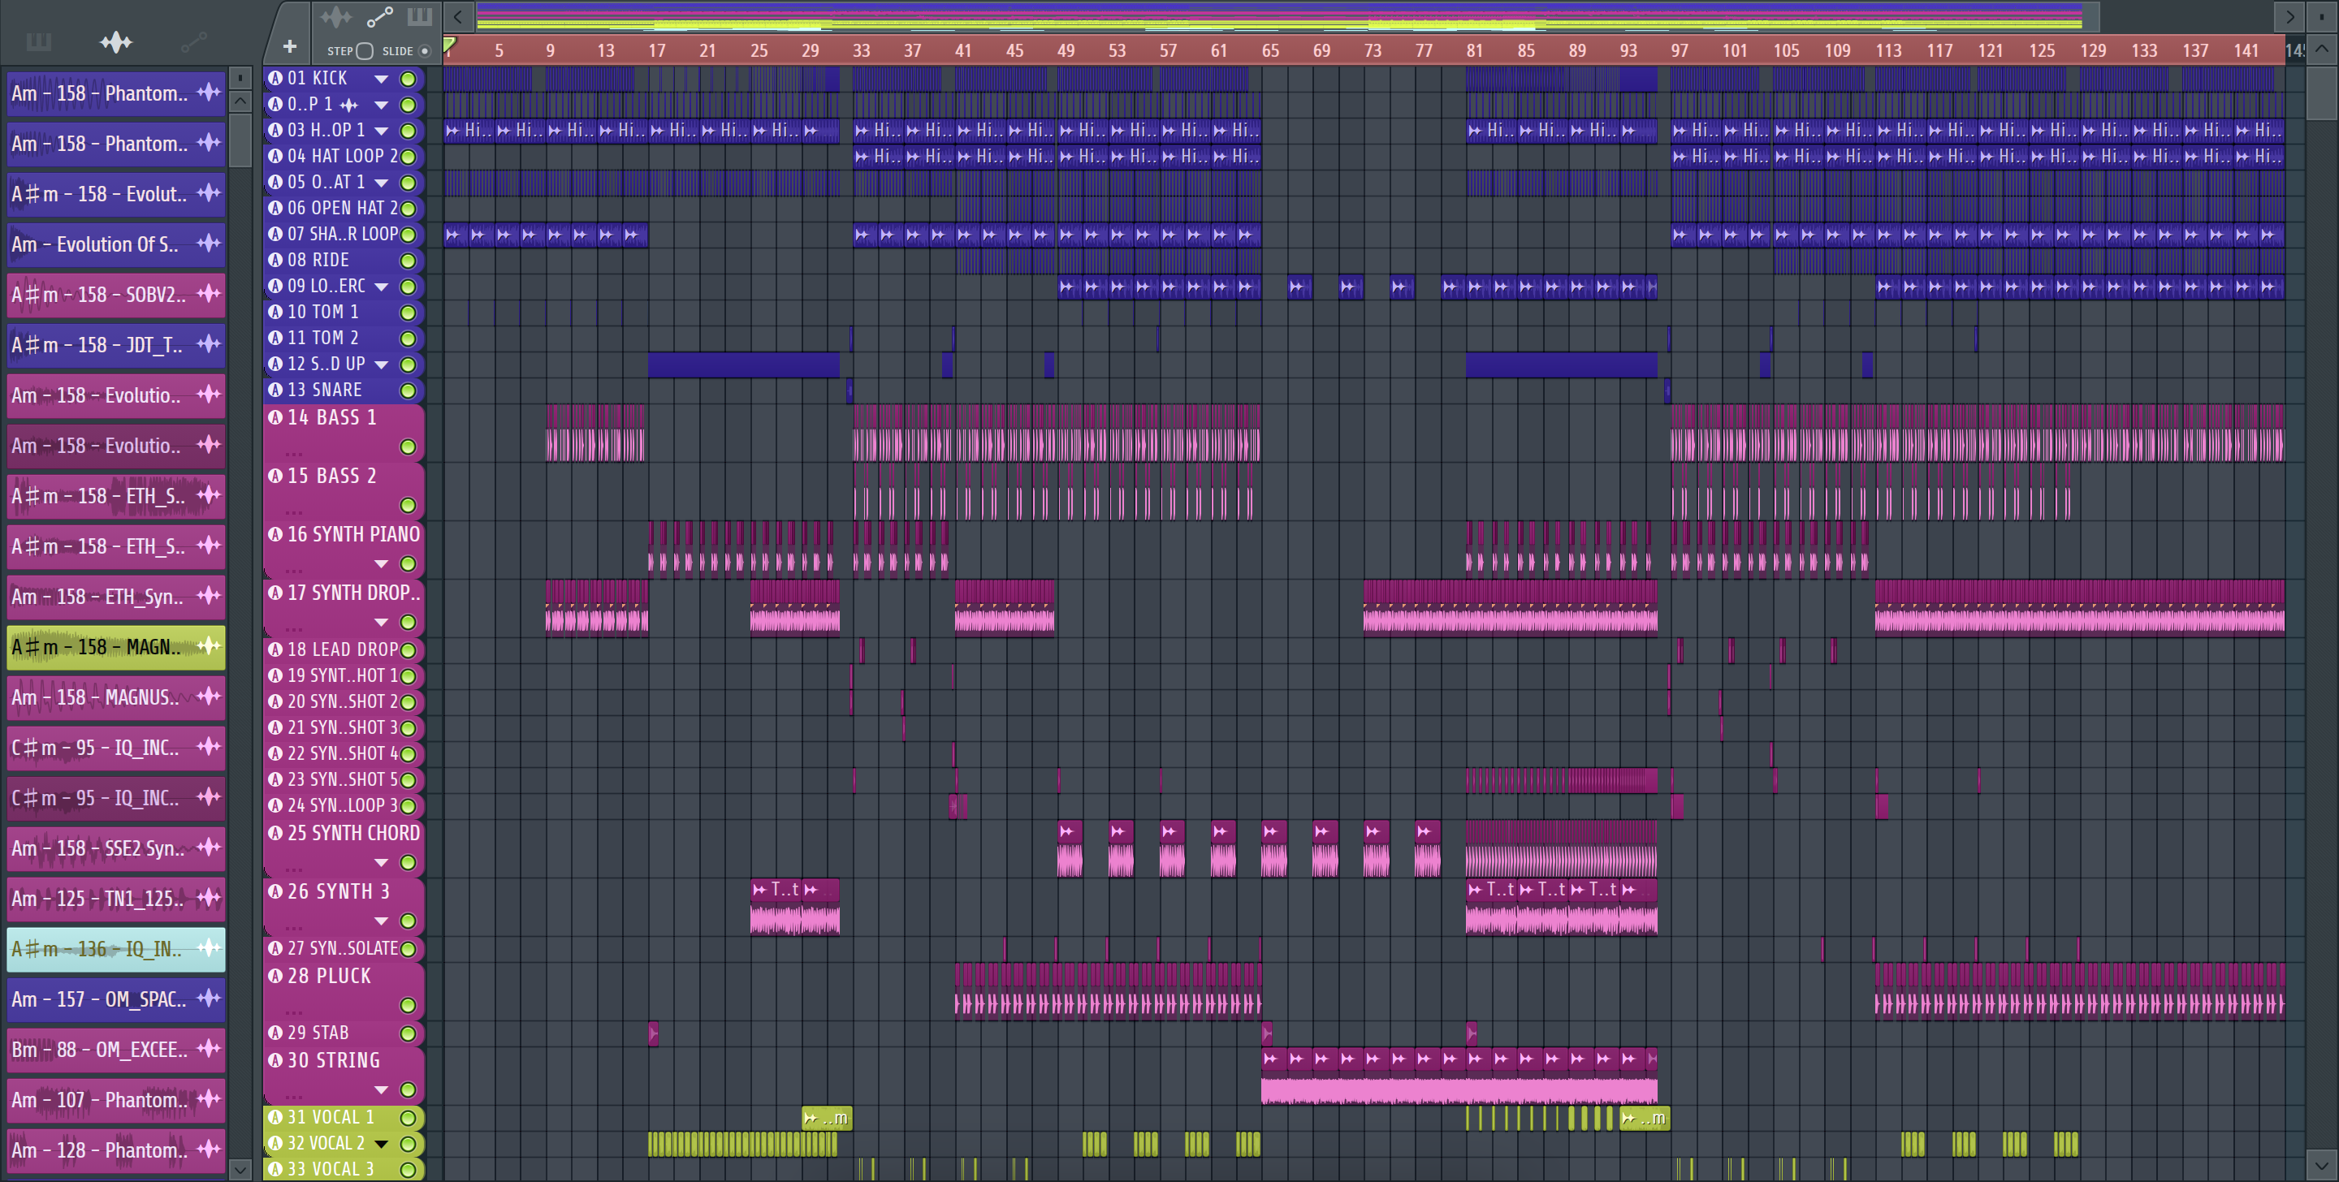Expand the 05 O..AT 1 track dropdown arrow
The height and width of the screenshot is (1182, 2339).
click(x=382, y=183)
